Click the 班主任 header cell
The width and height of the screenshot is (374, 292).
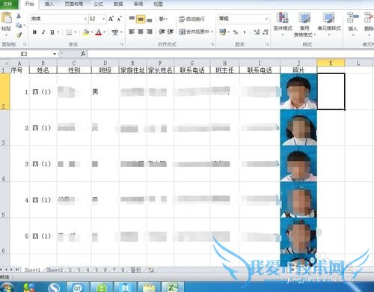(224, 70)
